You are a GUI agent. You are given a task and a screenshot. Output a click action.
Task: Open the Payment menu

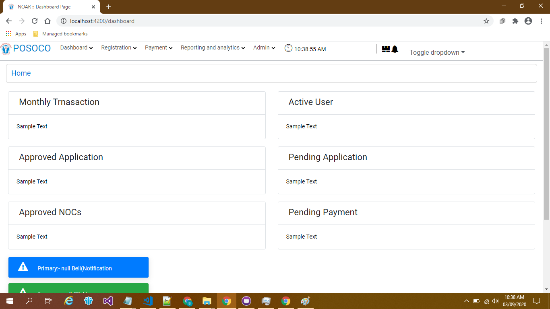159,47
